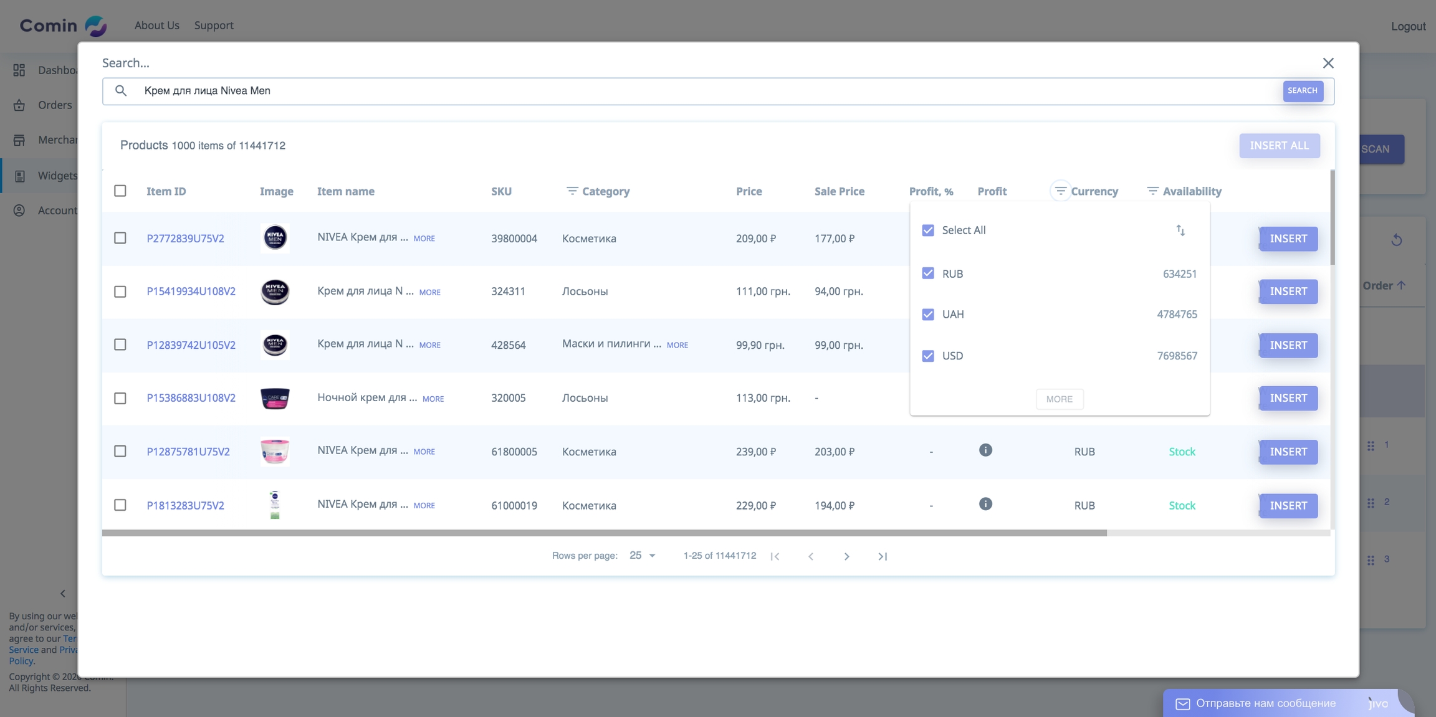Expand item name MORE for P12875781U75V2
1436x717 pixels.
[424, 452]
